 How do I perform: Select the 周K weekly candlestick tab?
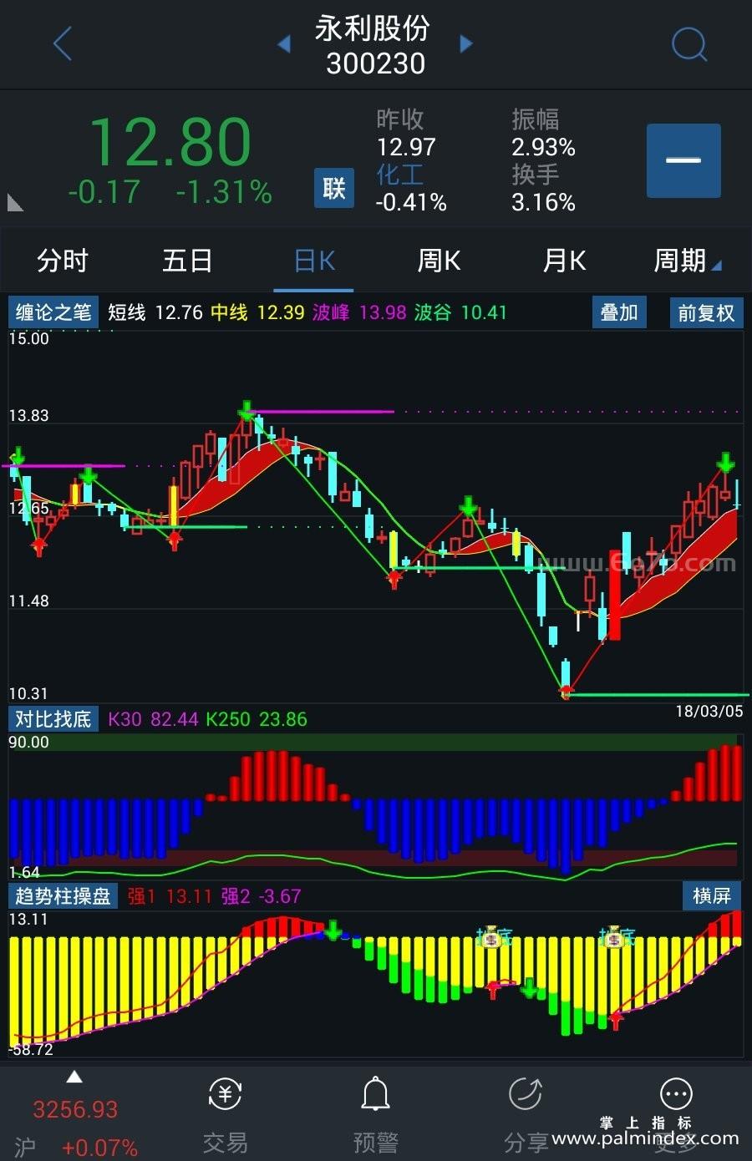coord(439,261)
